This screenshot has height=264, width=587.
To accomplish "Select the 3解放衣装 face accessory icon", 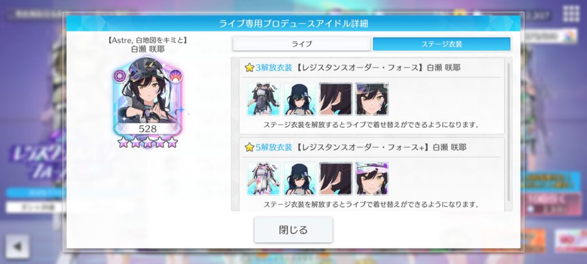I will click(x=371, y=99).
